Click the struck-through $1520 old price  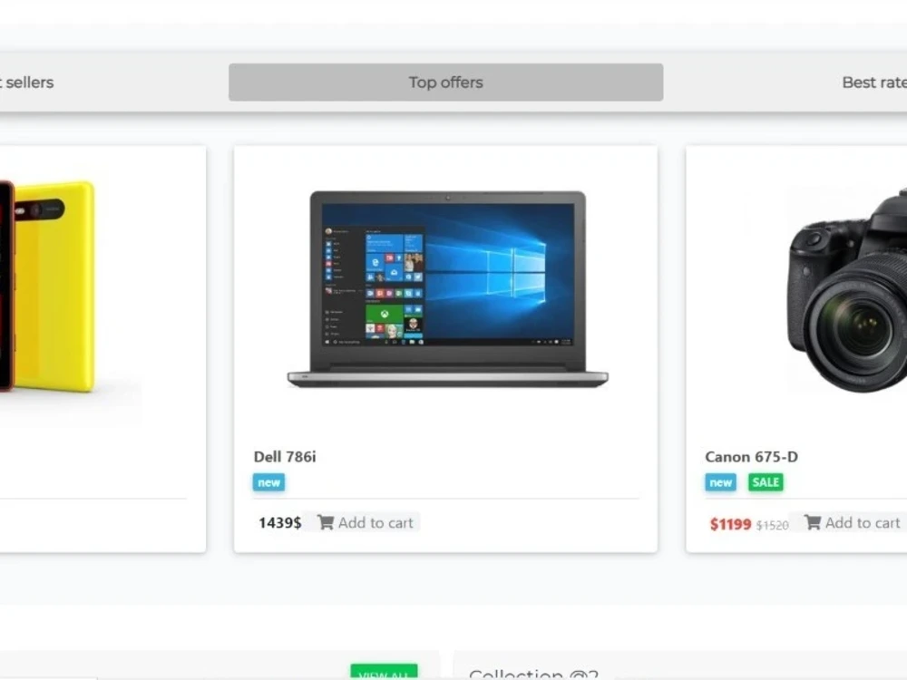pos(772,525)
